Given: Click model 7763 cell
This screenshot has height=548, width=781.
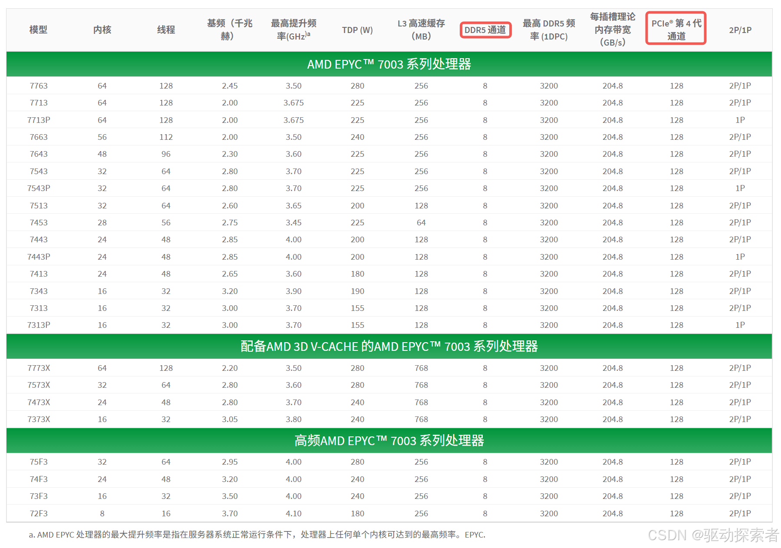Looking at the screenshot, I should pos(38,86).
